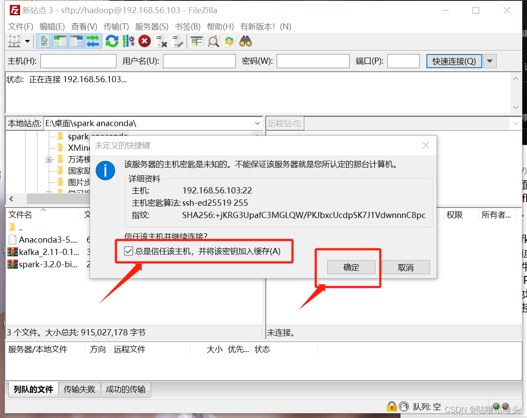Screen dimensions: 527x418
Task: Reconnect to the last server icon
Action: pyautogui.click(x=177, y=42)
